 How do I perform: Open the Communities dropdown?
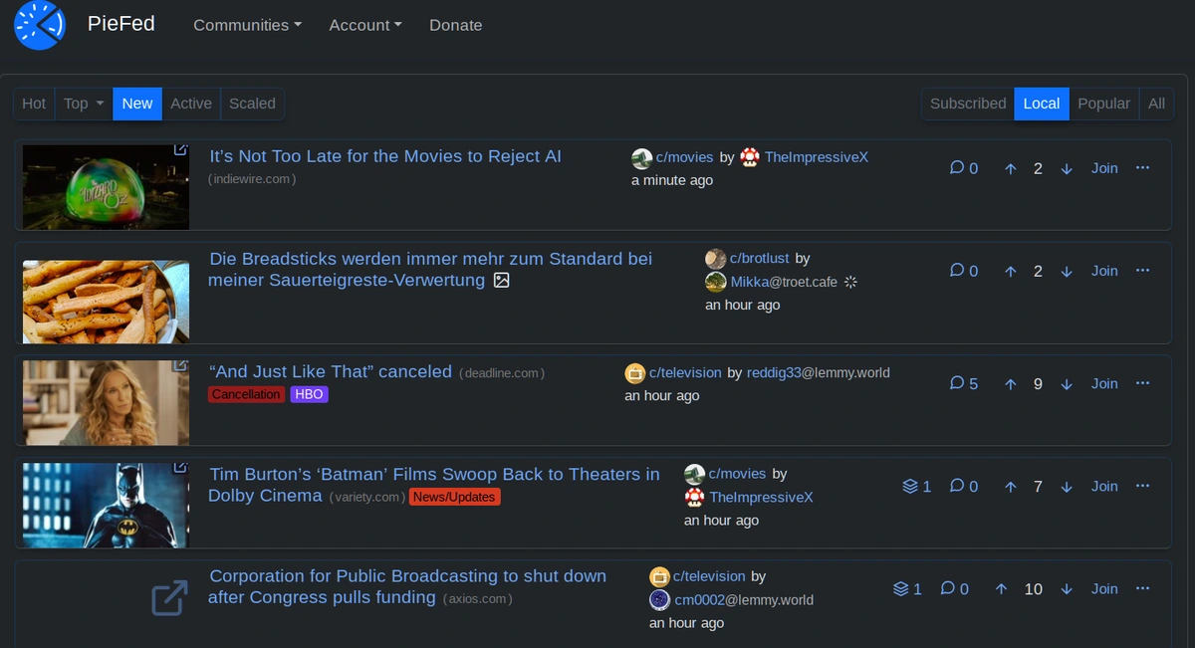(246, 25)
